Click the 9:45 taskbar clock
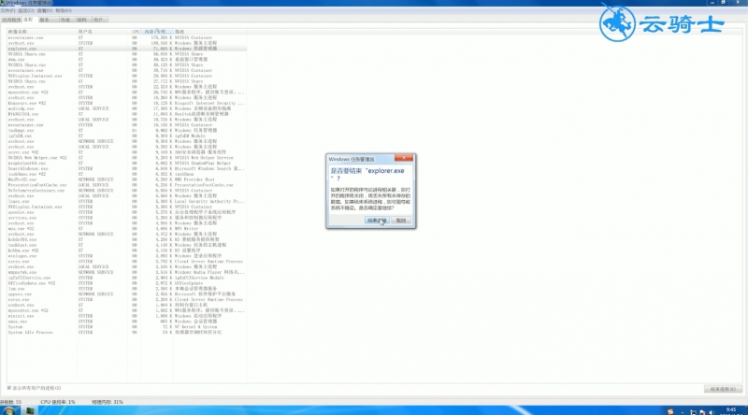The width and height of the screenshot is (748, 415). pyautogui.click(x=731, y=410)
